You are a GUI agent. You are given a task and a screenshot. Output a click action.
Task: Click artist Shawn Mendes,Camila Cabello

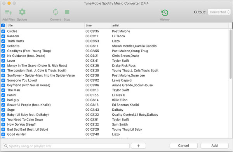click(x=134, y=46)
